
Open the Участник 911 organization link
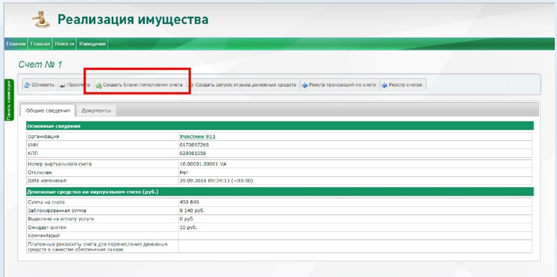197,137
